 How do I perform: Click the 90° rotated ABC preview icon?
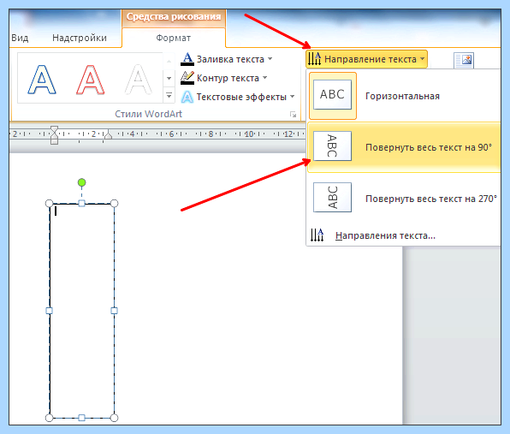[x=332, y=146]
